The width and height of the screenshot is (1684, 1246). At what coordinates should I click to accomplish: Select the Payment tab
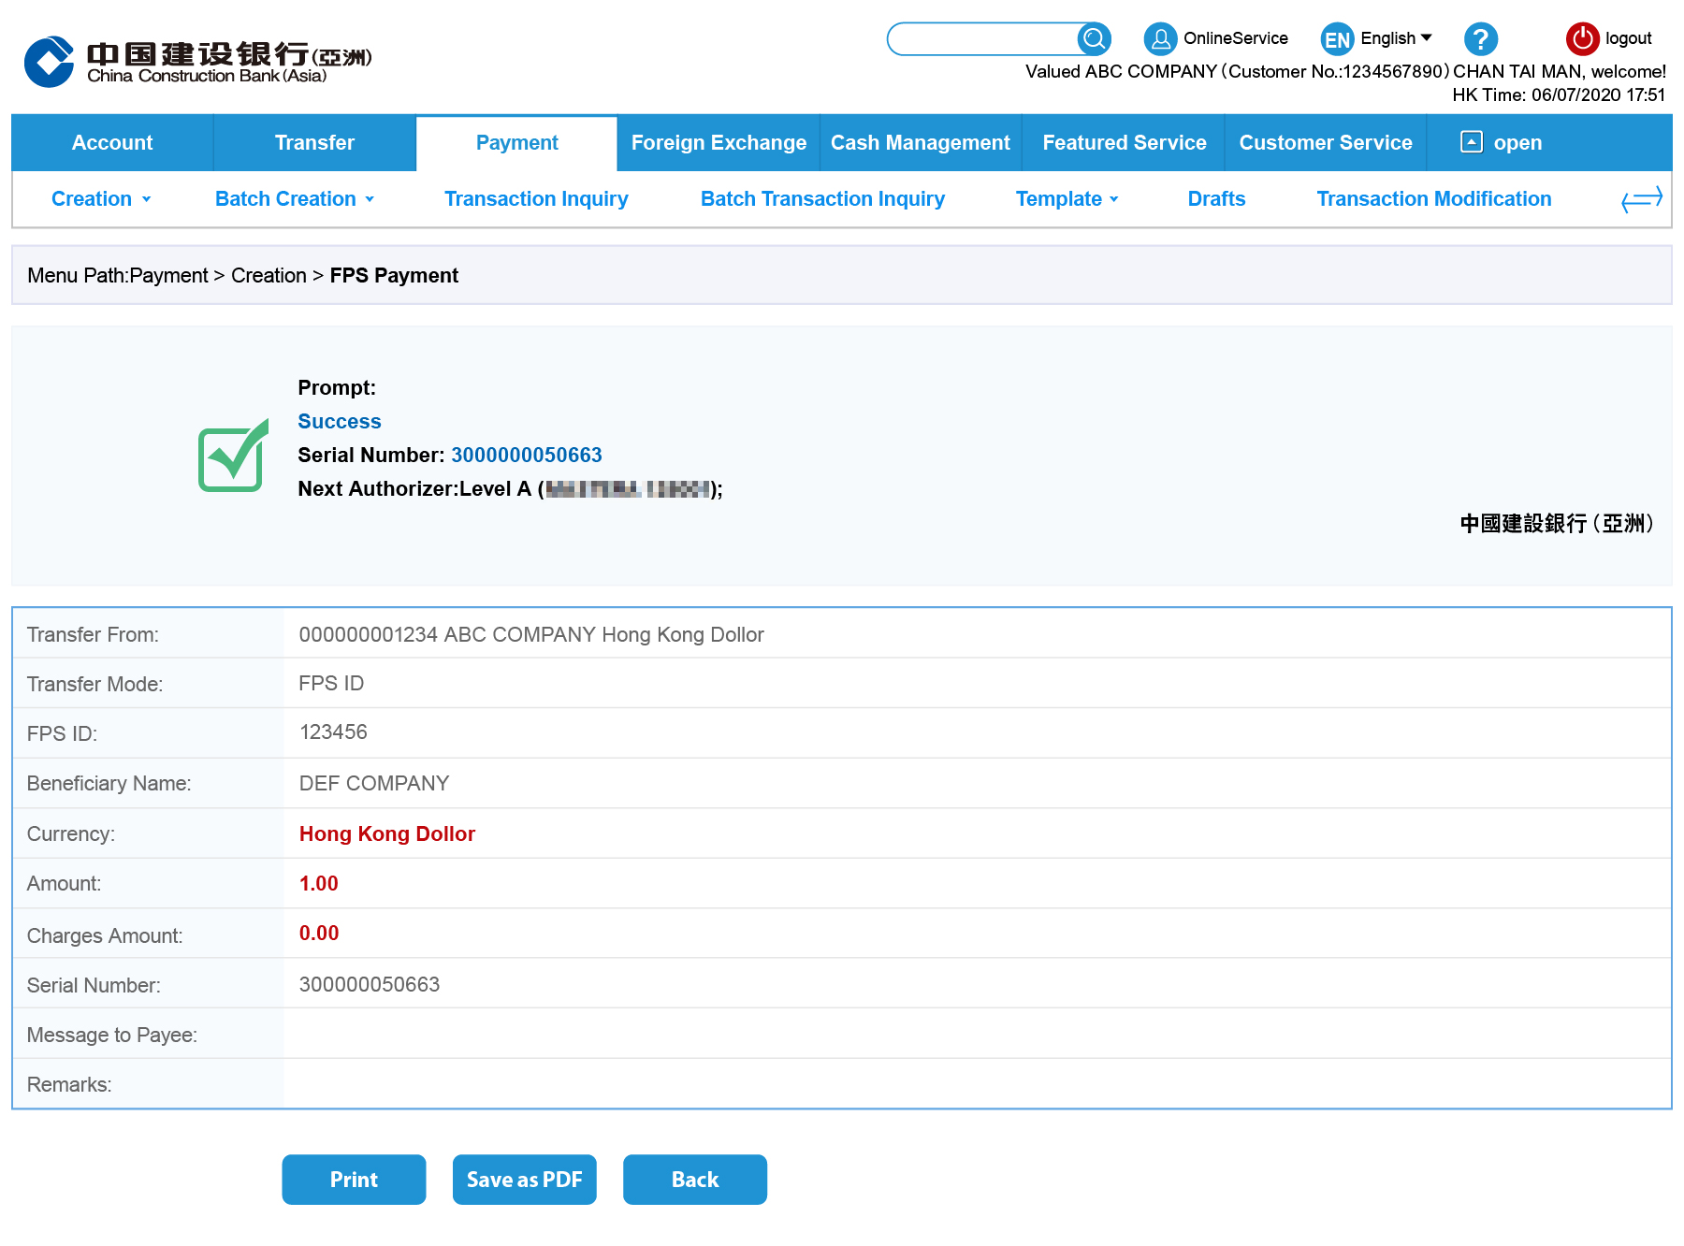(516, 142)
